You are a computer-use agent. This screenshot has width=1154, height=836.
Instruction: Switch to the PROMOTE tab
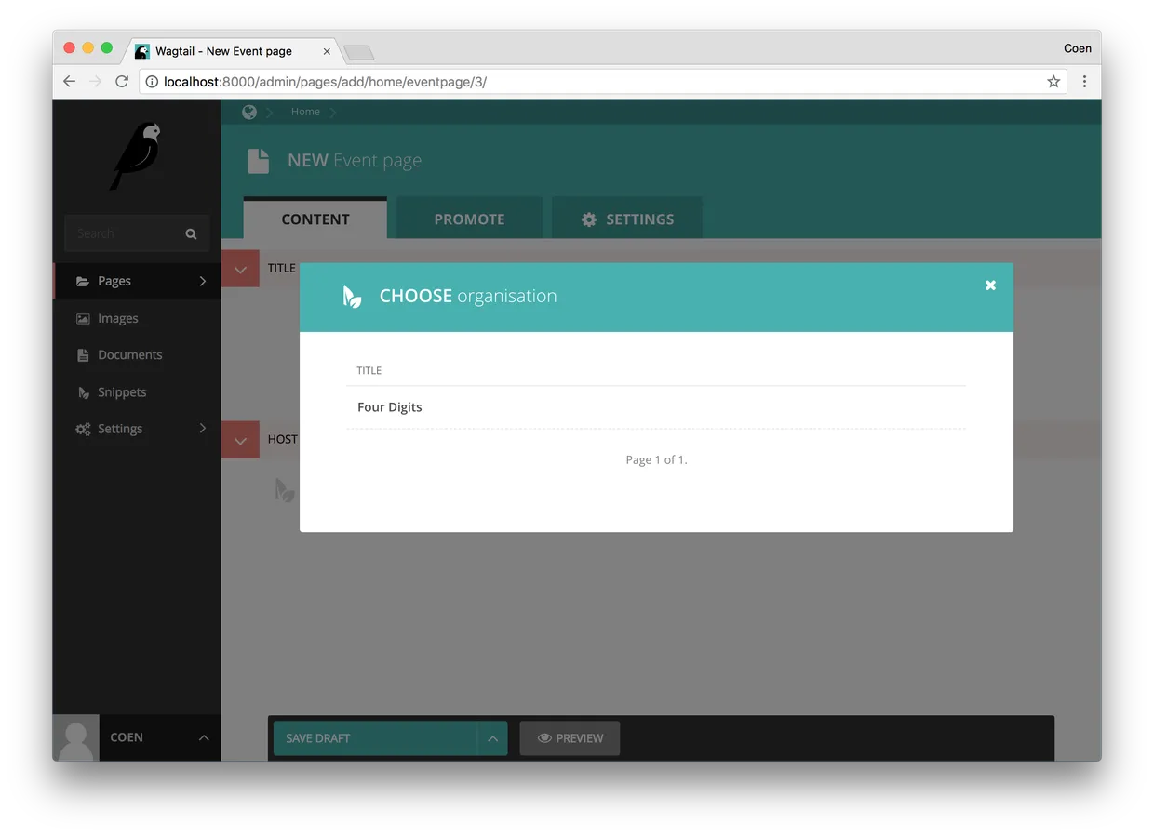tap(469, 219)
